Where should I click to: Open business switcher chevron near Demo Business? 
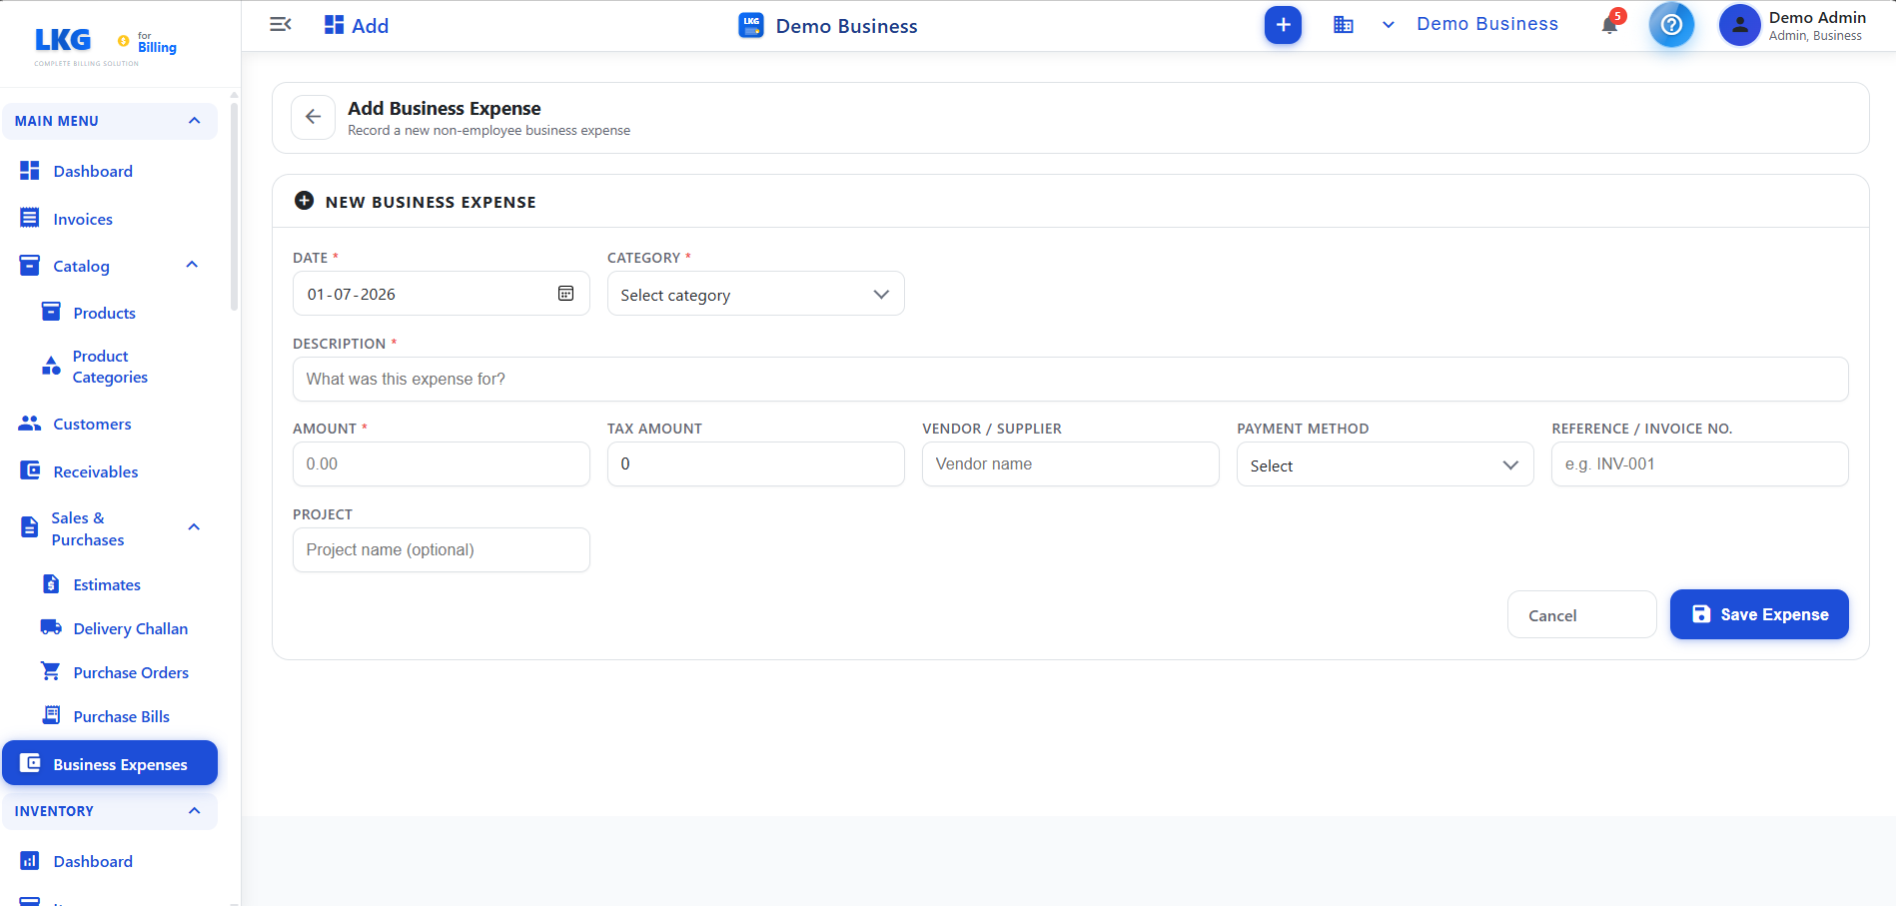[1389, 25]
